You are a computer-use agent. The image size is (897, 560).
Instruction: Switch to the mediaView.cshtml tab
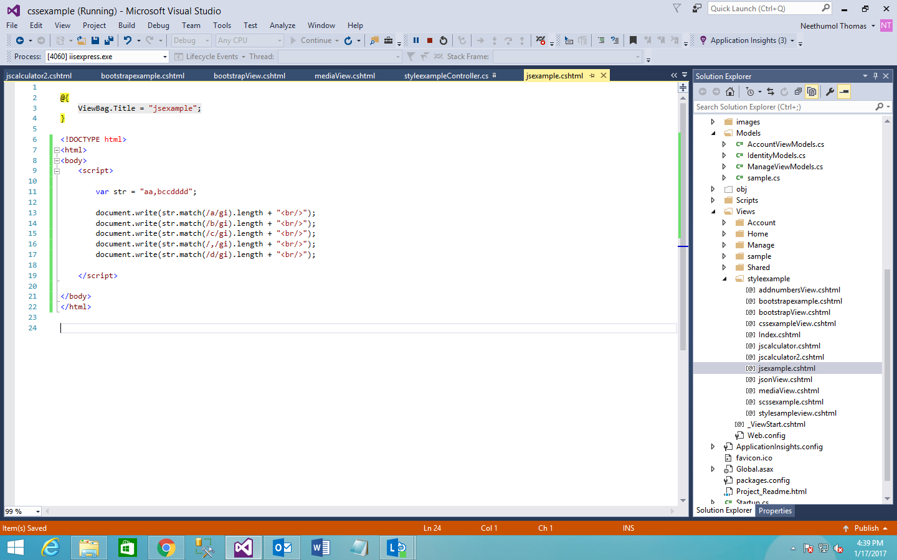coord(344,76)
